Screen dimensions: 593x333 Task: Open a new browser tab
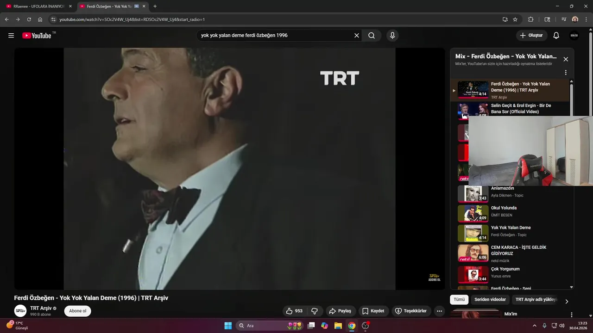pyautogui.click(x=155, y=6)
